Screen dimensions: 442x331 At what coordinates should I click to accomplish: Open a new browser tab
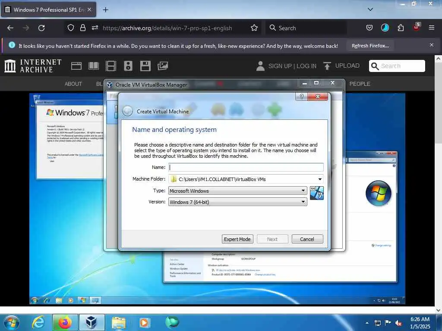(x=105, y=10)
